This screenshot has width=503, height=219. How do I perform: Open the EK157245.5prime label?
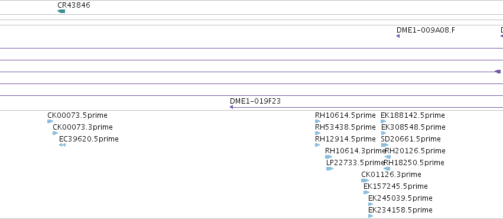[x=395, y=186]
